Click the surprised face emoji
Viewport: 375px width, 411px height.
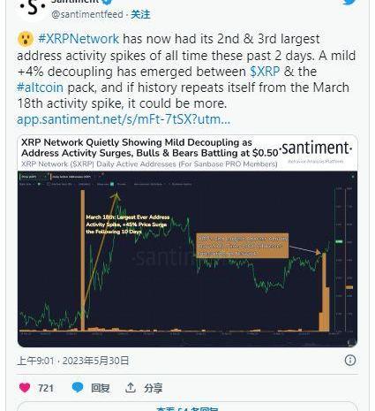point(26,39)
